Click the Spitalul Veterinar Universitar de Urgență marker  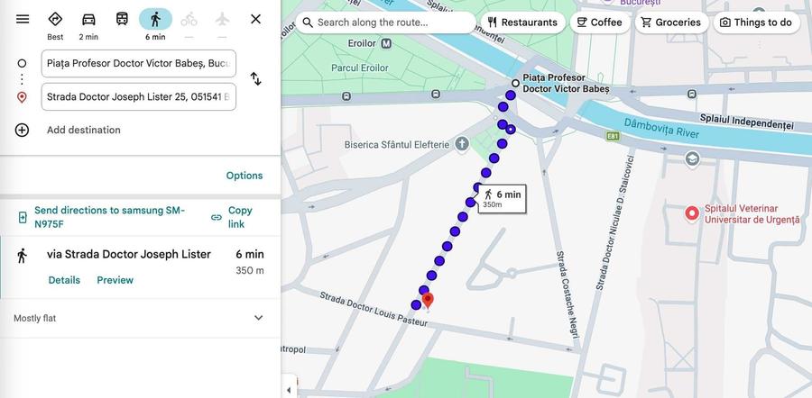point(692,213)
